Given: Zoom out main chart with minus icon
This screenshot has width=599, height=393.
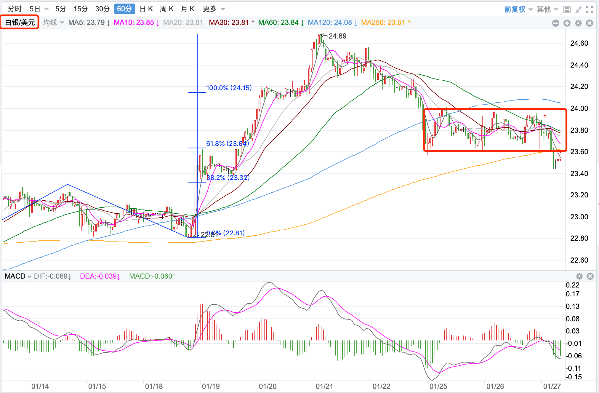Looking at the screenshot, I should click(x=556, y=23).
